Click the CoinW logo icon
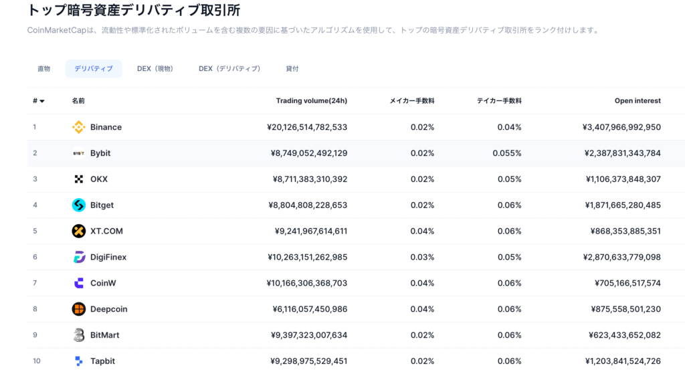The image size is (685, 372). (x=79, y=283)
